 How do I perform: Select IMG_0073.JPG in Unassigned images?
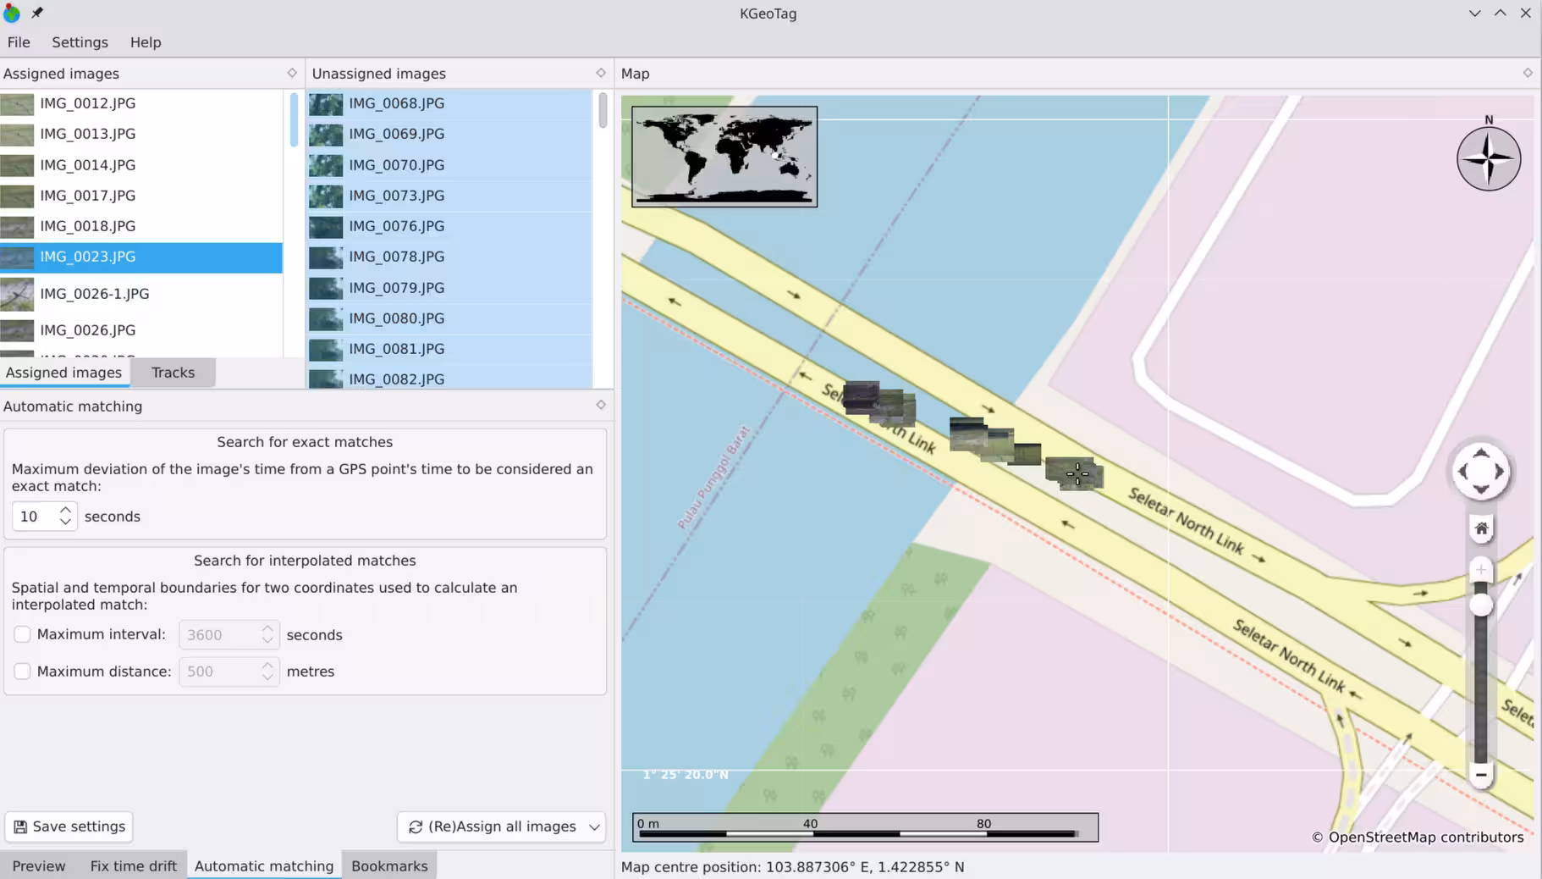click(449, 196)
